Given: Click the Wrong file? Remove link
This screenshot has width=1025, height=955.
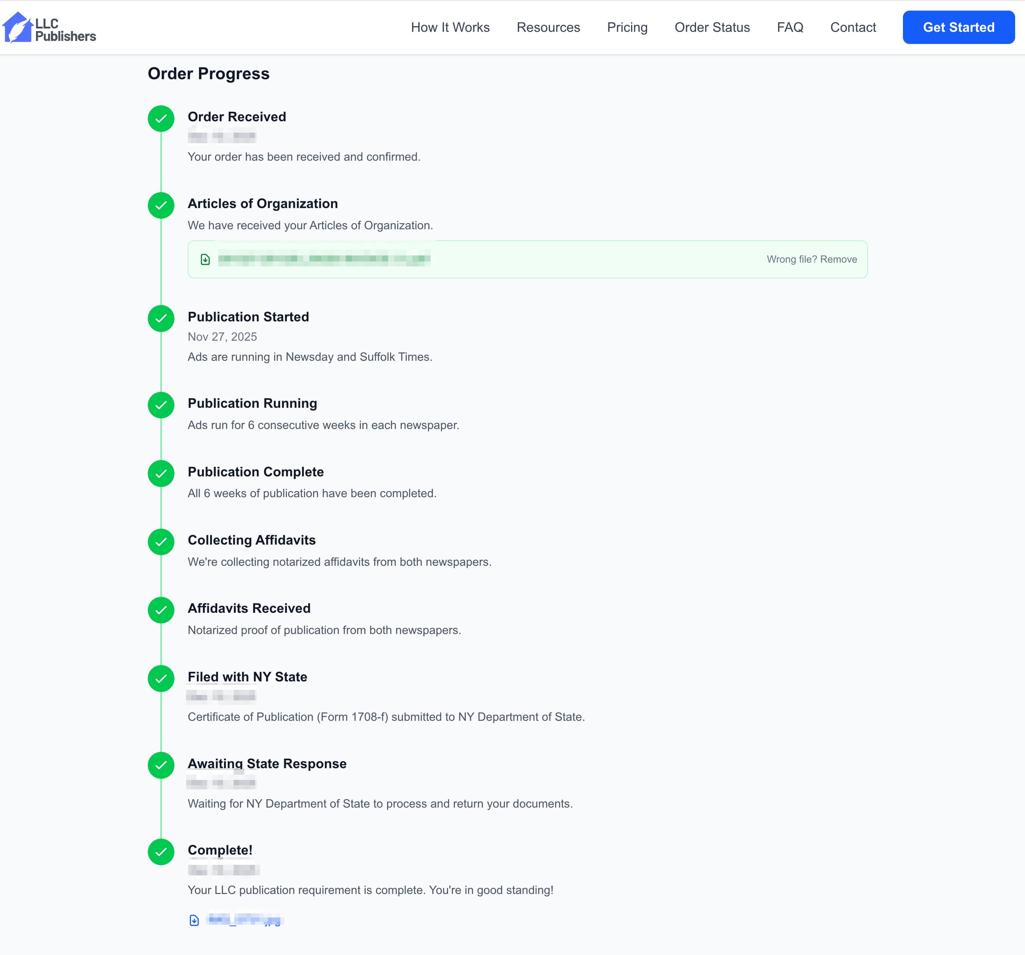Looking at the screenshot, I should (x=811, y=260).
